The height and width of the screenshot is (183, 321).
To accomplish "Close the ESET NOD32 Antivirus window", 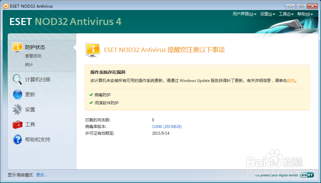I will tap(312, 6).
